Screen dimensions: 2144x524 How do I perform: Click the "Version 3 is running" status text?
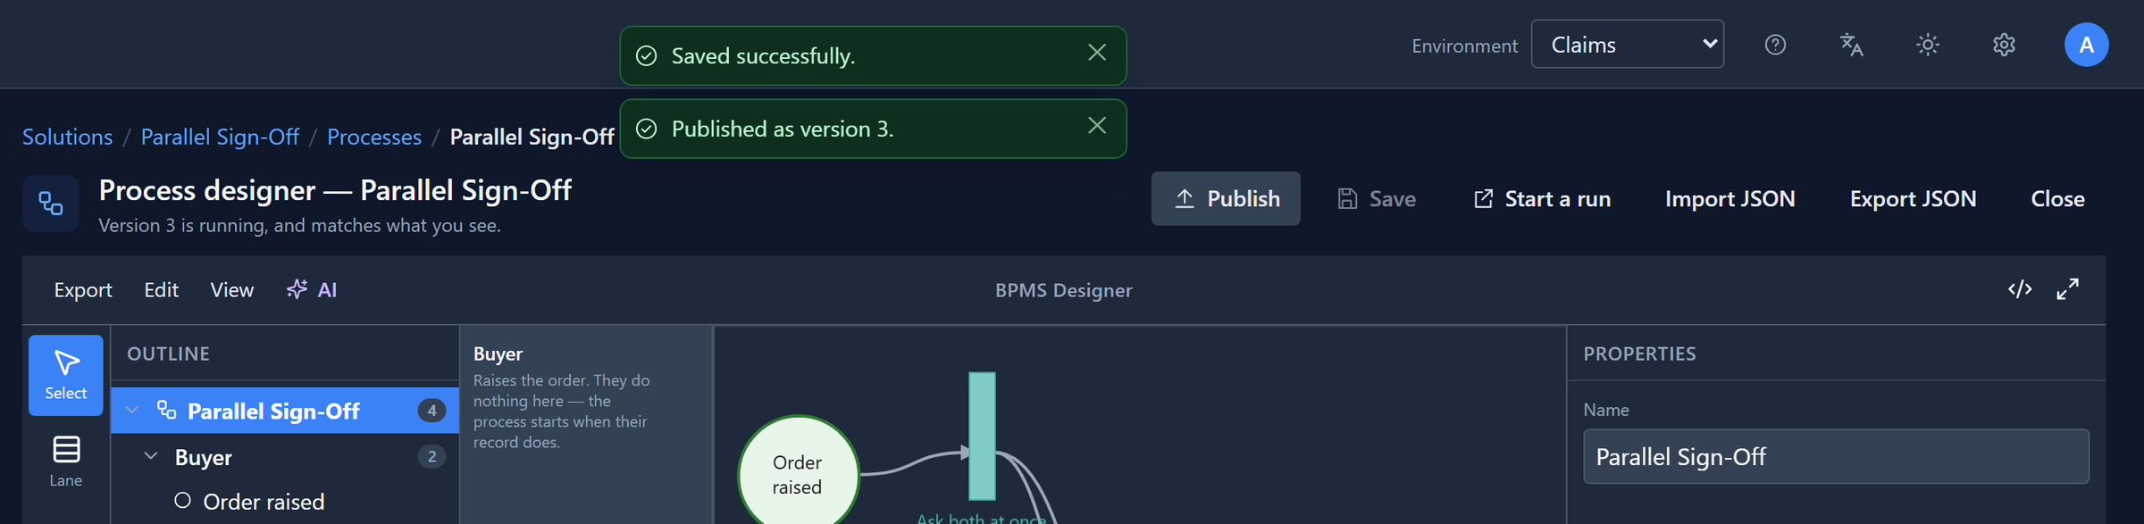299,226
